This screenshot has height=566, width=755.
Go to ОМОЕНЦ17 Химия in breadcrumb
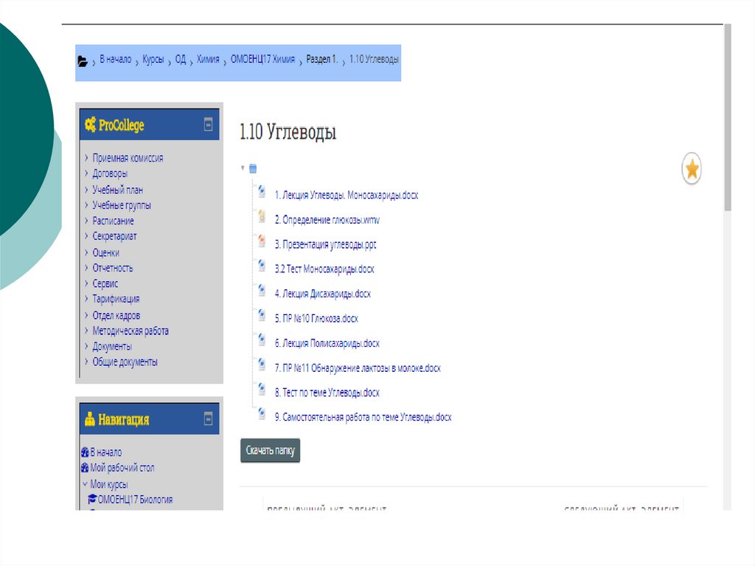[x=263, y=59]
